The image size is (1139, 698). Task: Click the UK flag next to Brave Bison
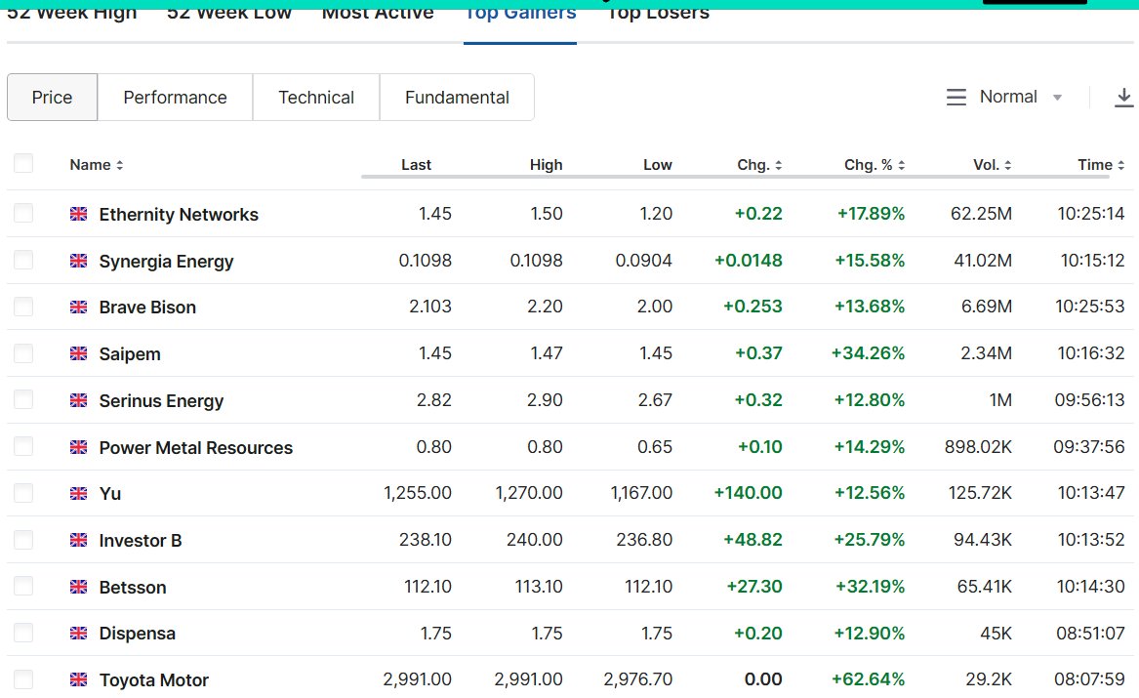click(78, 308)
